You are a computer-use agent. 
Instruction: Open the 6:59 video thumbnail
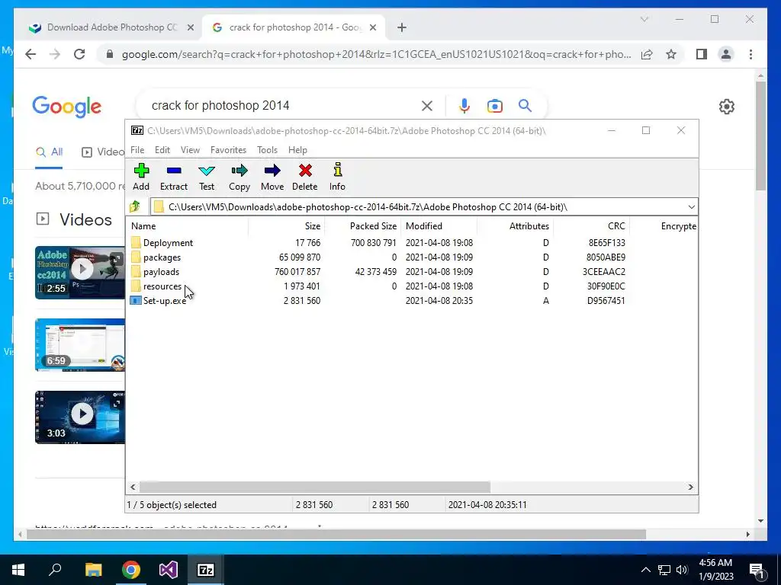(79, 345)
